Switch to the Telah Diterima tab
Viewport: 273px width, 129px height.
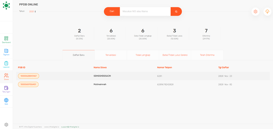pos(207,55)
